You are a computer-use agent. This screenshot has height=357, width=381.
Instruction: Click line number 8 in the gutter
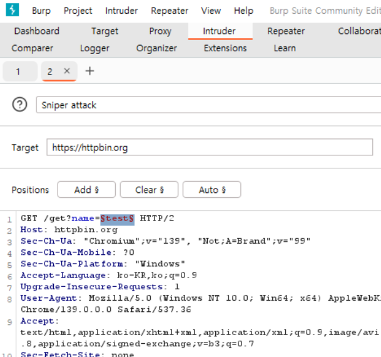9,299
